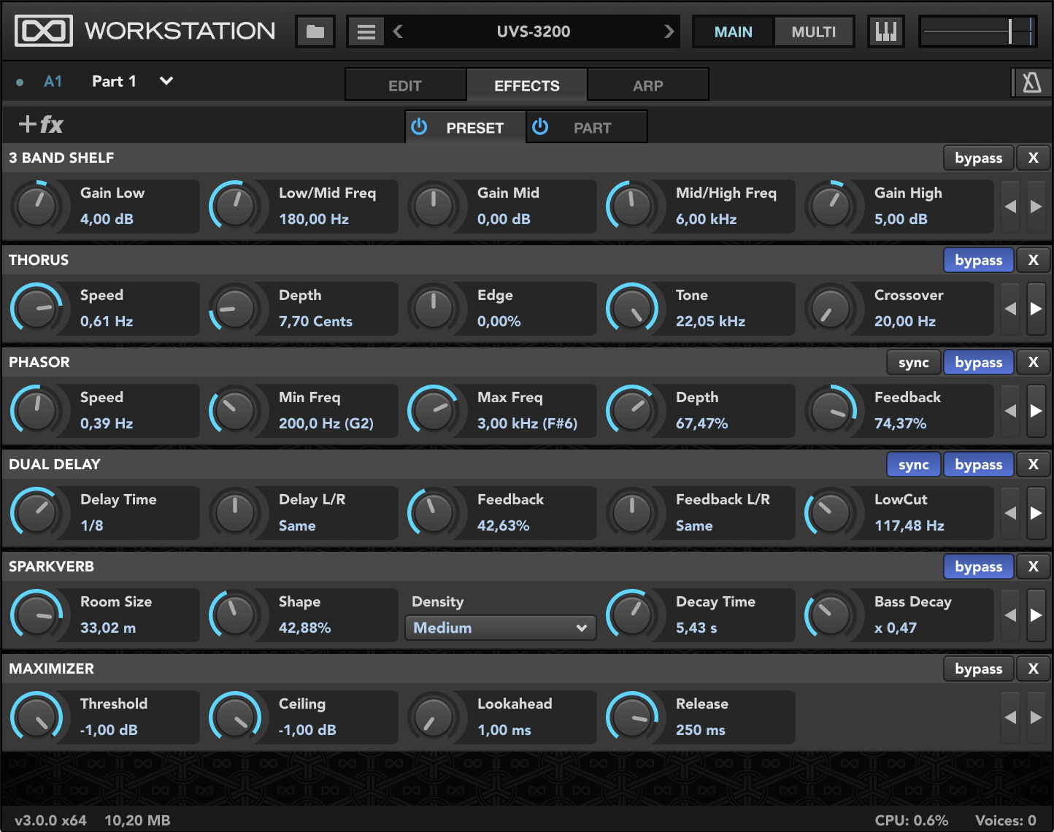Remove Sparkverb effect with X

click(x=1033, y=567)
